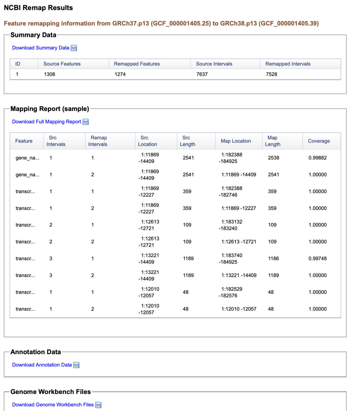This screenshot has width=350, height=411.
Task: Click the source features value 1308
Action: [x=49, y=74]
